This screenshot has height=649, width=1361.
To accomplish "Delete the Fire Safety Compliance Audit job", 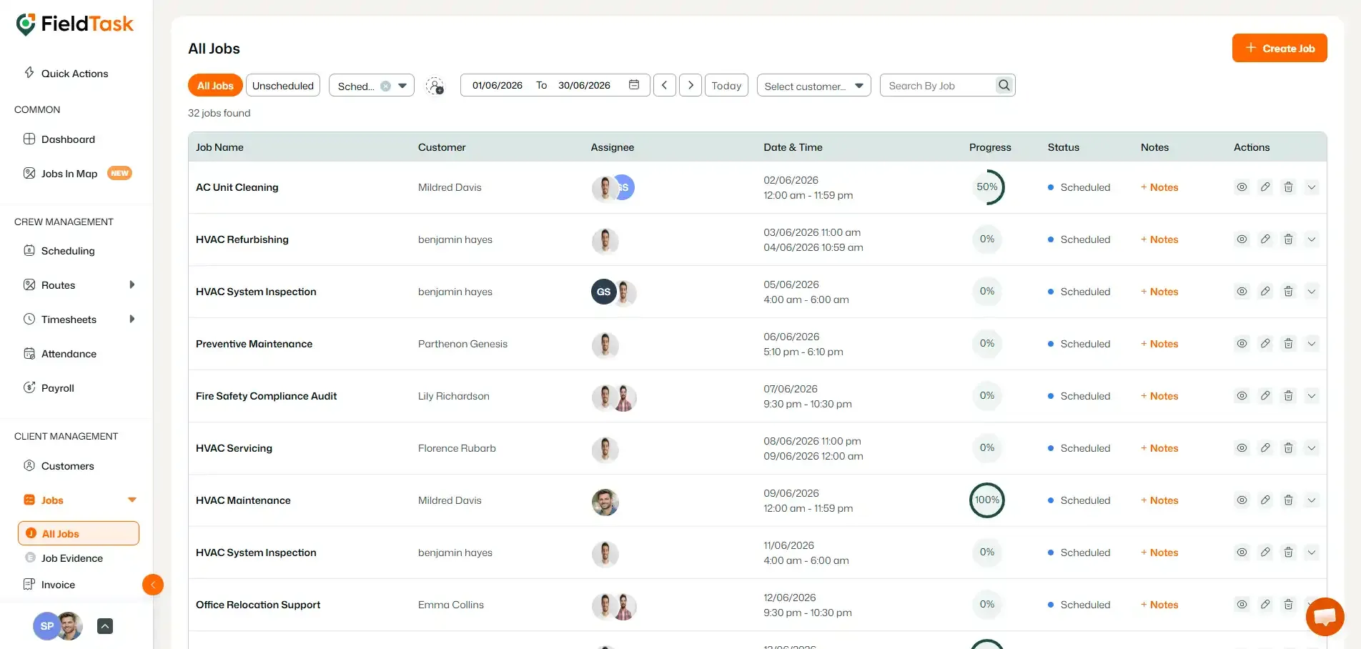I will point(1288,396).
